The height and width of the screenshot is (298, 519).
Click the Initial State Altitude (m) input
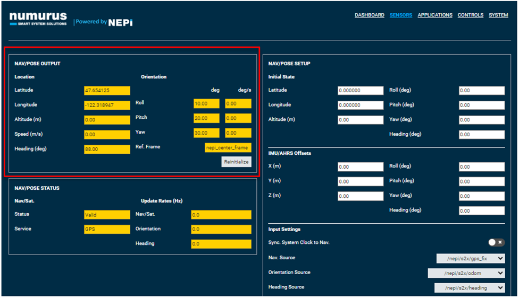point(361,120)
